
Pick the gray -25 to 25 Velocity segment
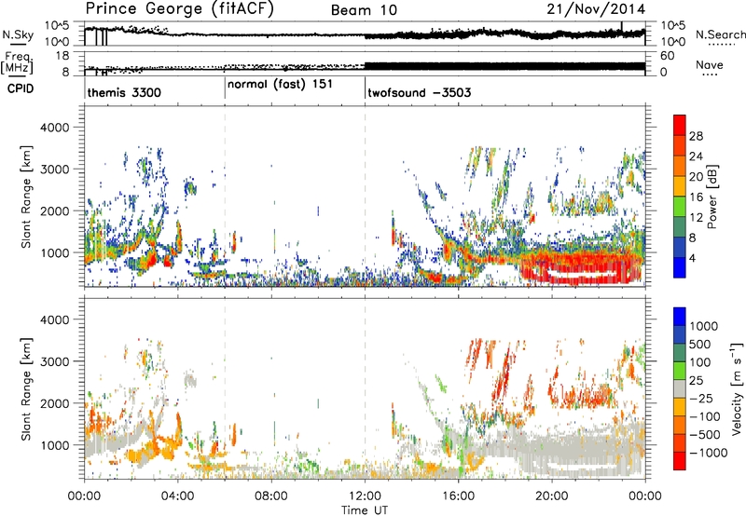(x=680, y=388)
